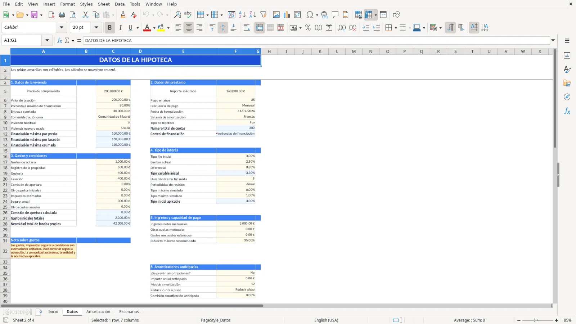
Task: Click the 85% zoom level
Action: (568, 320)
